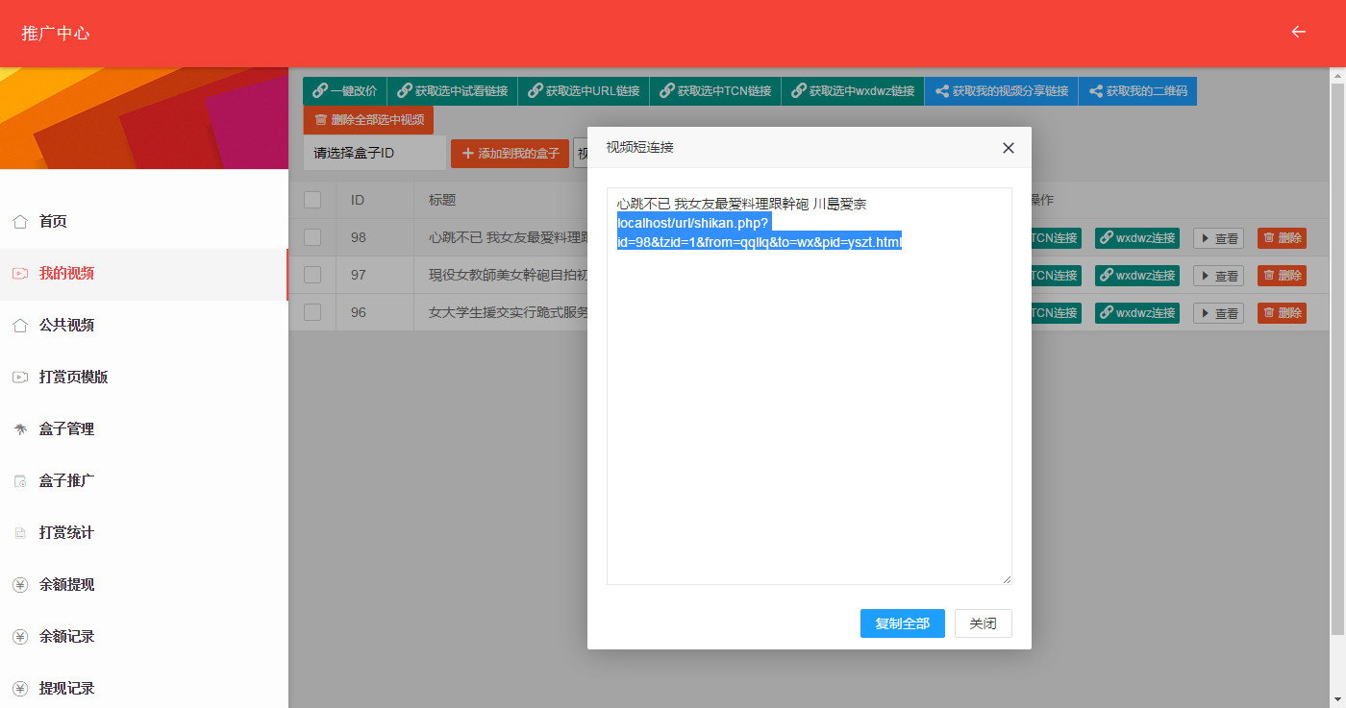Check the checkbox for row ID 96
This screenshot has height=708, width=1346.
point(312,312)
